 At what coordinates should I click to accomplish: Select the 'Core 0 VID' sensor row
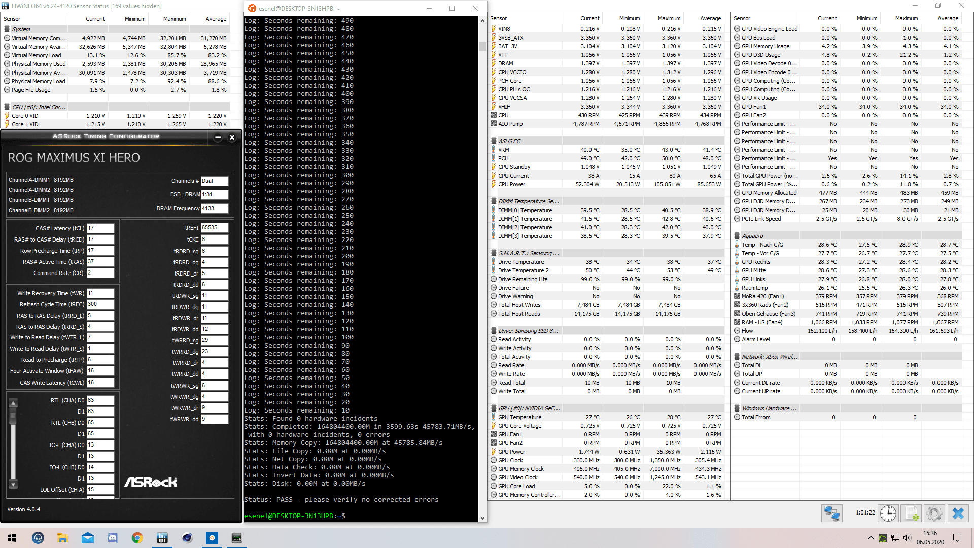point(115,116)
